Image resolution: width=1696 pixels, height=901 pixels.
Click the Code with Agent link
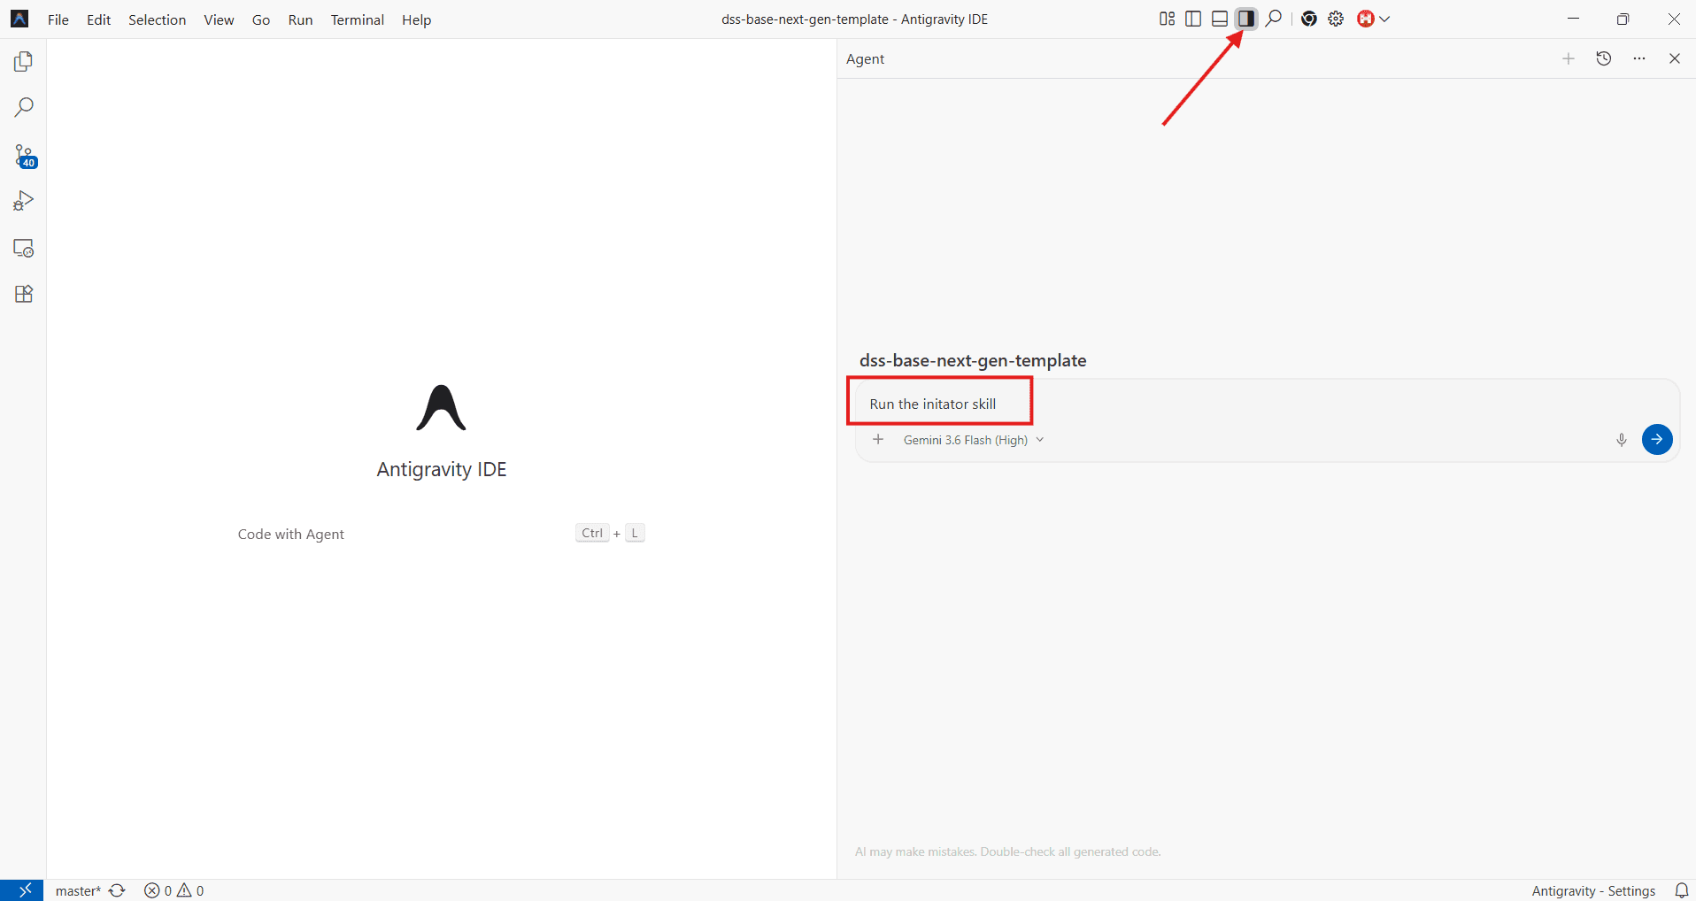[x=291, y=534]
